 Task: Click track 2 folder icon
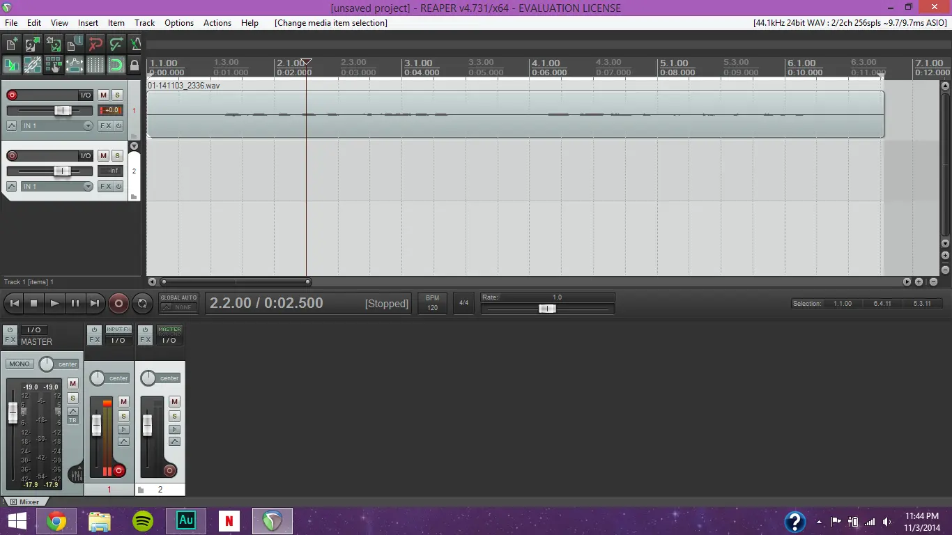pyautogui.click(x=134, y=196)
